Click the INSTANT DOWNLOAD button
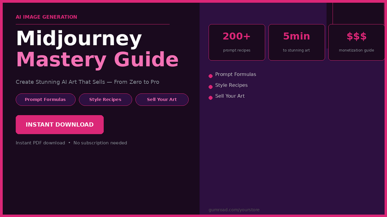 tap(60, 124)
